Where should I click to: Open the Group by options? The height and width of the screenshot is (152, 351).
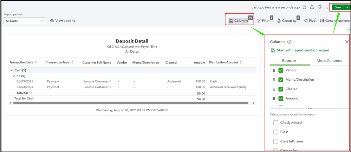coord(287,21)
